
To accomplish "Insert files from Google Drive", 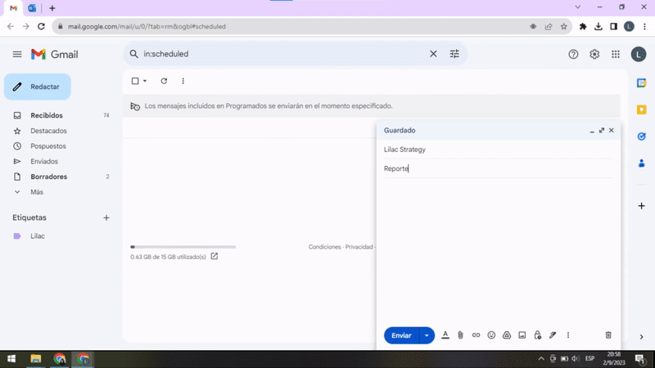I will (x=507, y=335).
